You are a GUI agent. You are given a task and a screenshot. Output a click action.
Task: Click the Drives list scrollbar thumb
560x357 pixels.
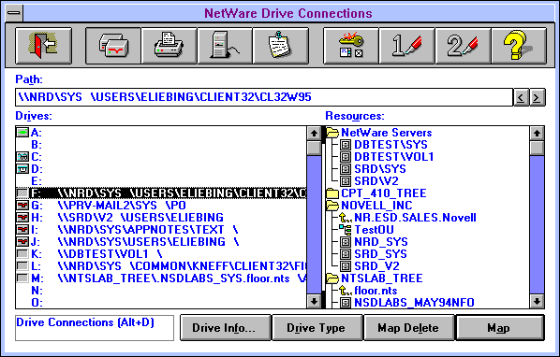click(x=314, y=148)
